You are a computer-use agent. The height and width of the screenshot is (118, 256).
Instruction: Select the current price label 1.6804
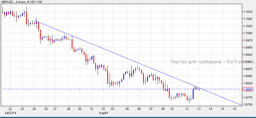pyautogui.click(x=248, y=89)
